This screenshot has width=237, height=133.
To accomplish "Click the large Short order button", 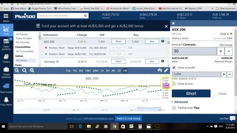I will click(191, 93).
